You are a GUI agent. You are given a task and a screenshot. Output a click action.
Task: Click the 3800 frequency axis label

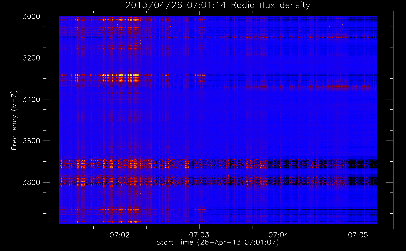click(31, 182)
